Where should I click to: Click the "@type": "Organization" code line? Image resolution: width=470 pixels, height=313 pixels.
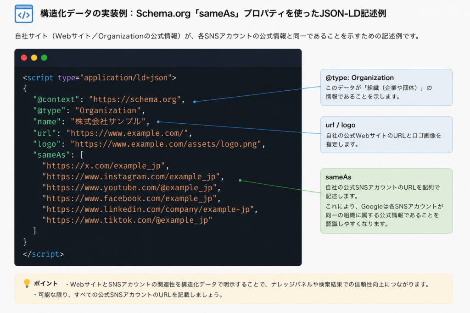point(89,111)
